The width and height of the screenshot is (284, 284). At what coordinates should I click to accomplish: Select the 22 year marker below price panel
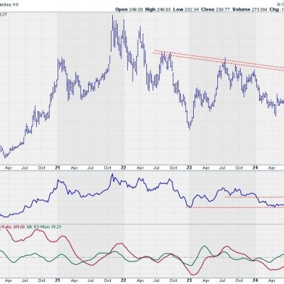coord(124,168)
